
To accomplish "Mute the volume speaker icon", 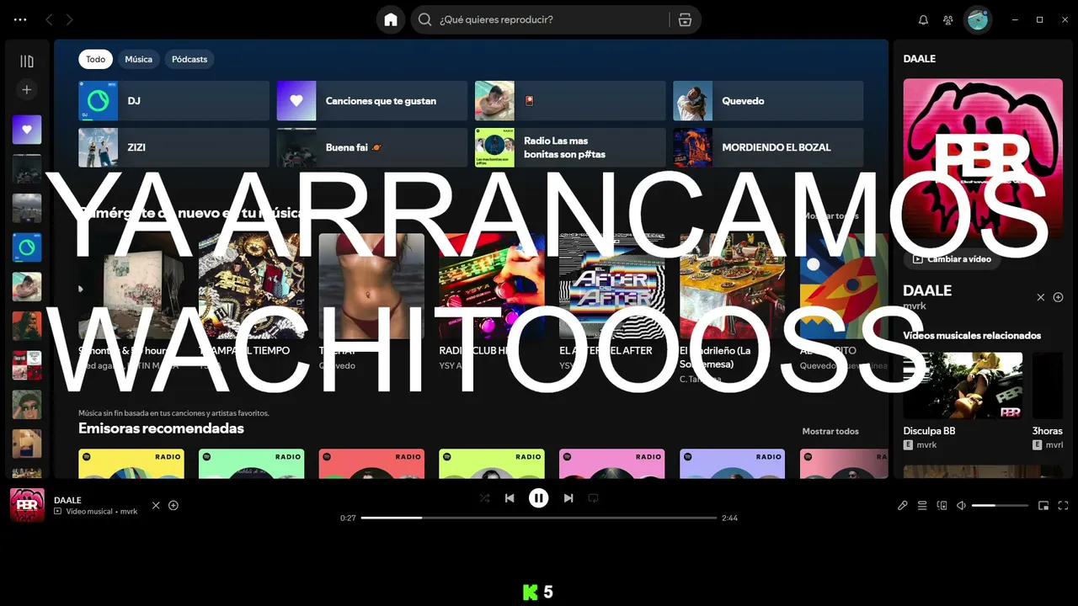I will pos(961,506).
